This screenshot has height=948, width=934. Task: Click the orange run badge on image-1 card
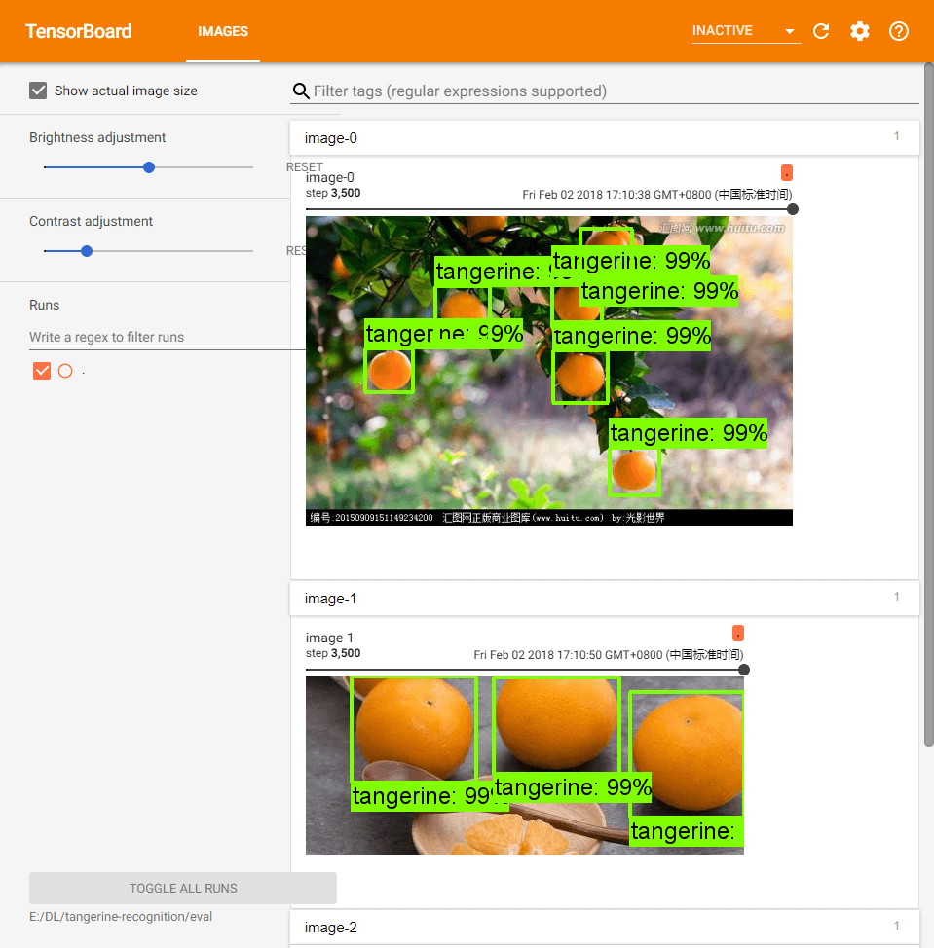pos(737,633)
